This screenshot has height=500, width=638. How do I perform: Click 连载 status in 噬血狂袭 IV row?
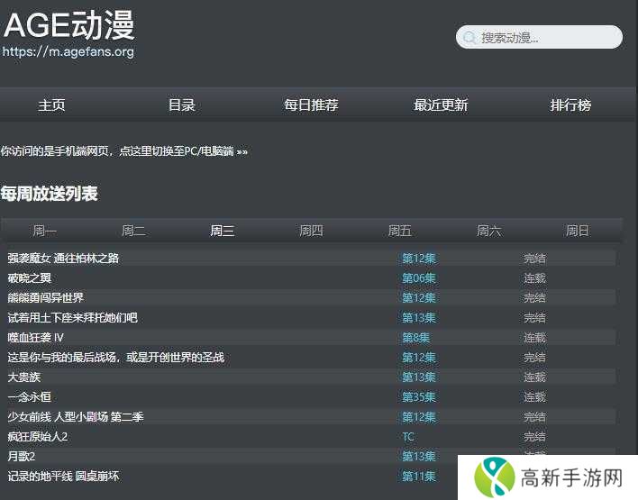coord(534,338)
